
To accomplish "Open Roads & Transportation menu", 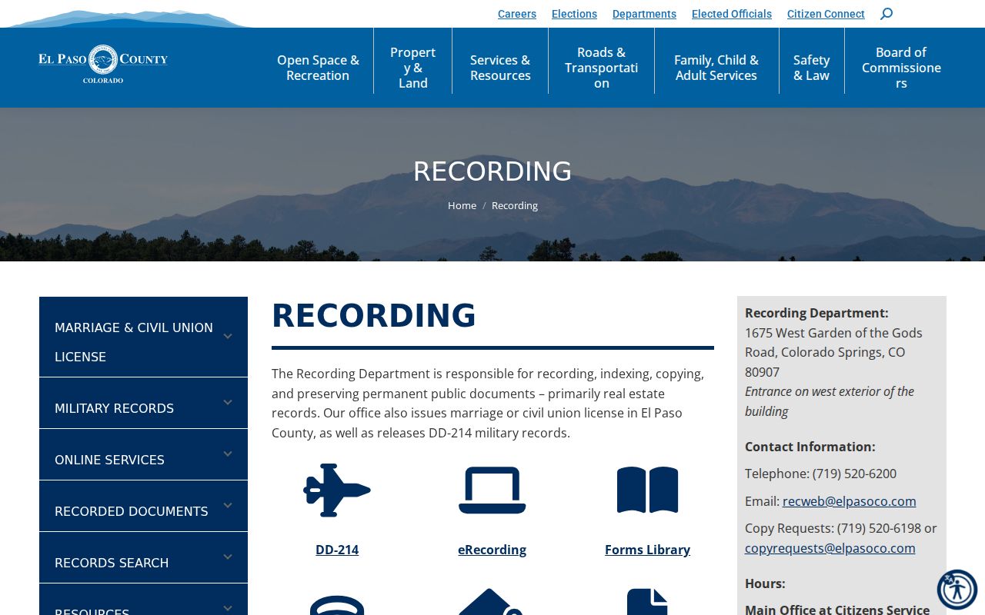I will 601,68.
